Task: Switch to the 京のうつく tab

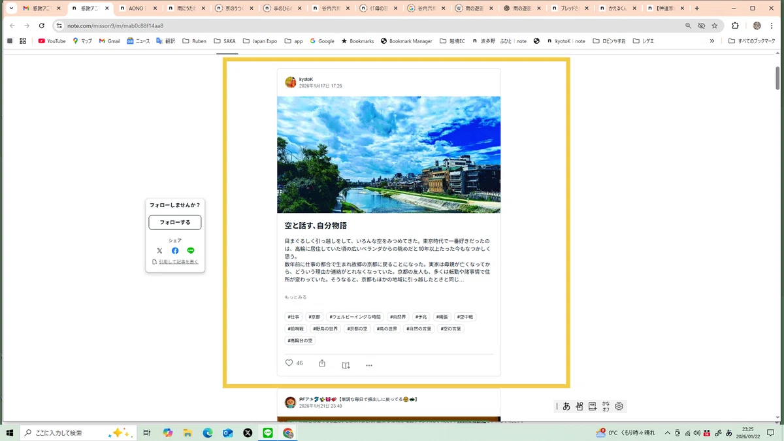Action: (235, 8)
